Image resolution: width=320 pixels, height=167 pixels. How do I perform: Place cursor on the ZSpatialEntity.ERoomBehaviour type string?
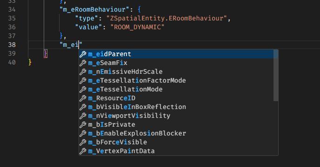point(167,19)
